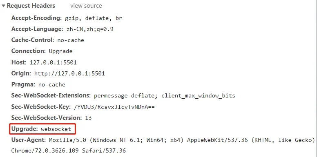Select the Sec-WebSocket-Version value 13
The height and width of the screenshot is (157, 317).
click(x=88, y=118)
